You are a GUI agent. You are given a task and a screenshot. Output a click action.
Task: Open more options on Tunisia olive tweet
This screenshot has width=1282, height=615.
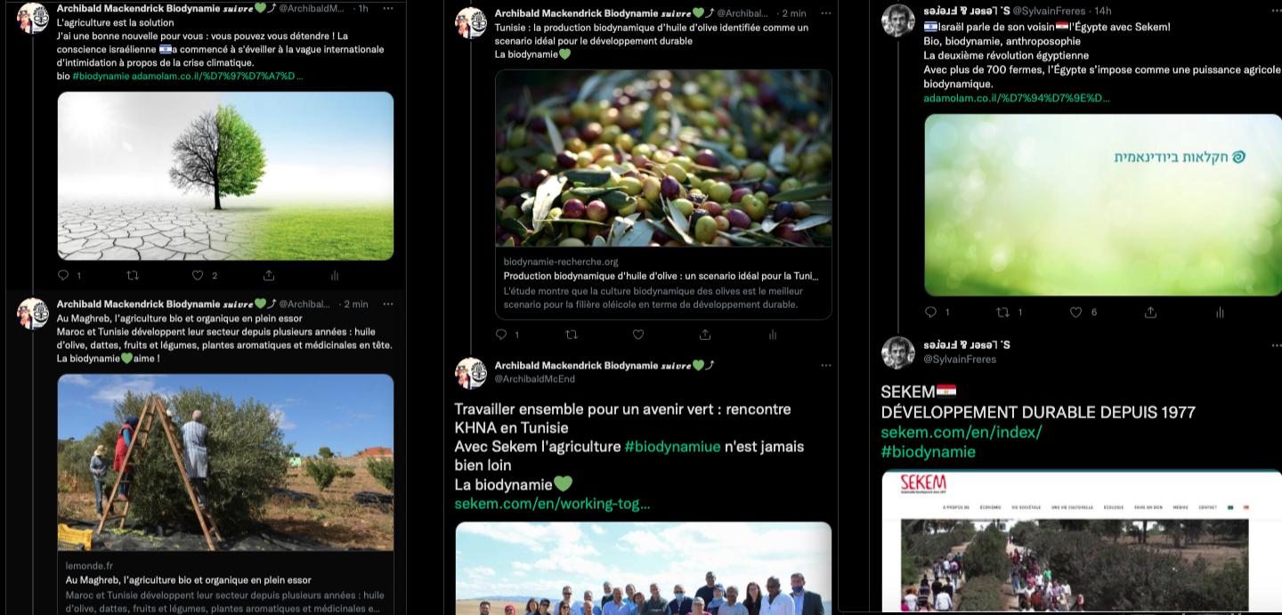coord(825,13)
